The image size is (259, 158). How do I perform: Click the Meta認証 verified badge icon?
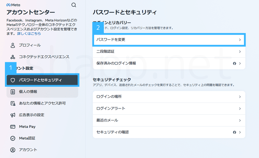[13, 138]
